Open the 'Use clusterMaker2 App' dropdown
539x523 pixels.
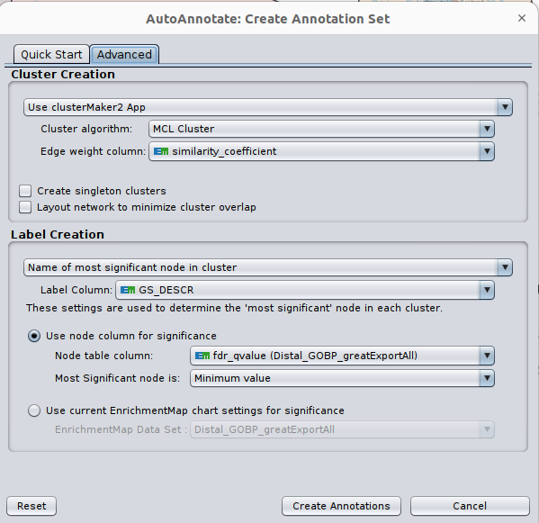tap(268, 107)
